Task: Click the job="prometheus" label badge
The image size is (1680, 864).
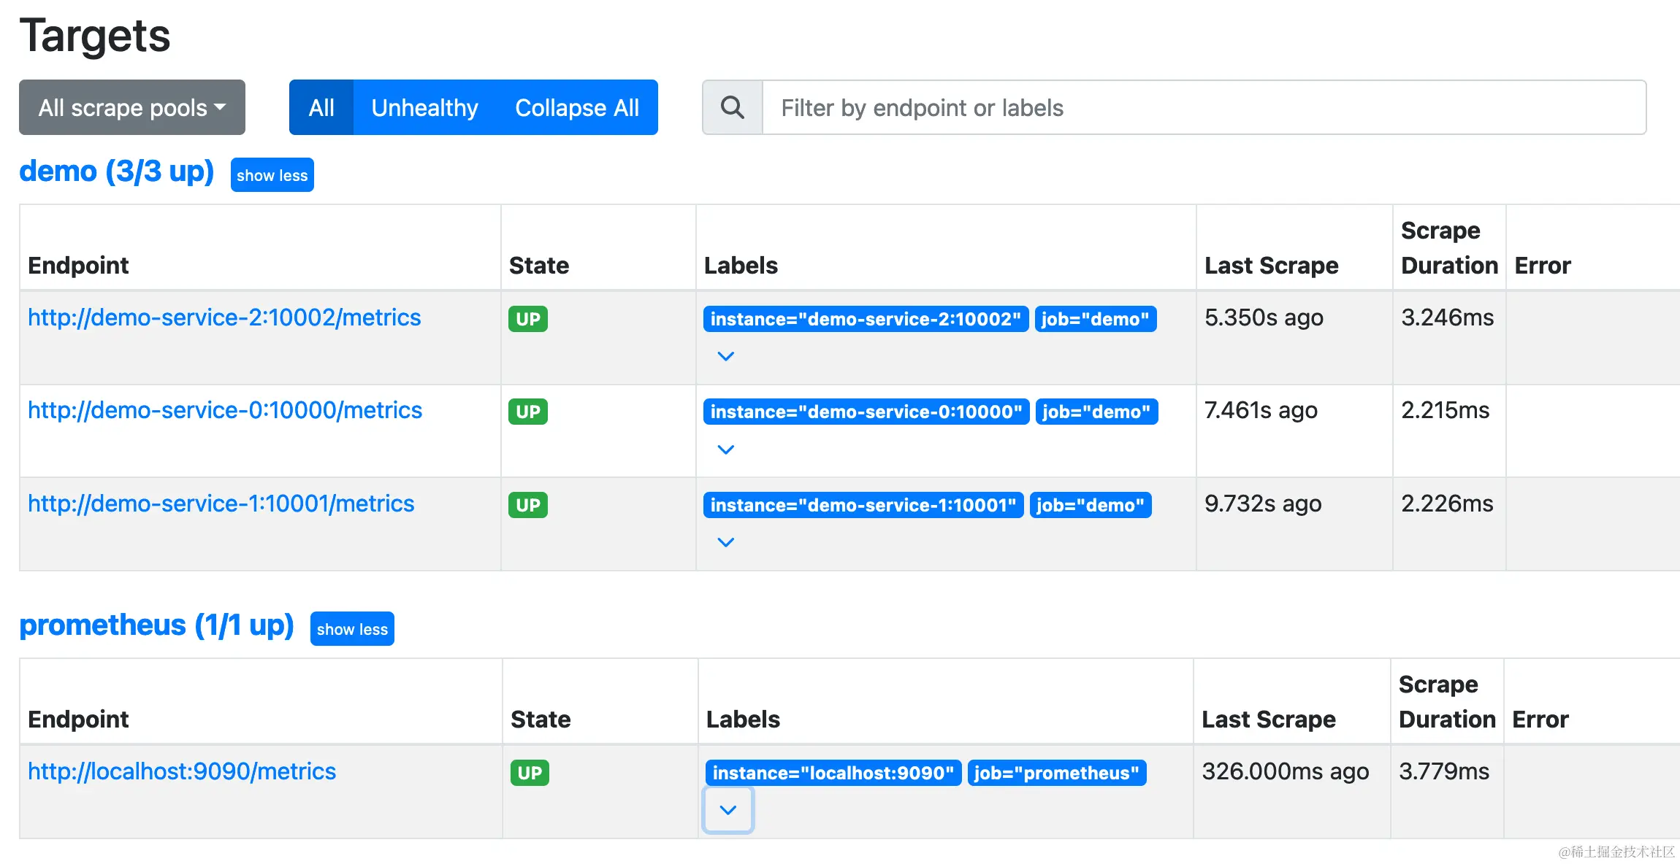Action: pos(1056,773)
